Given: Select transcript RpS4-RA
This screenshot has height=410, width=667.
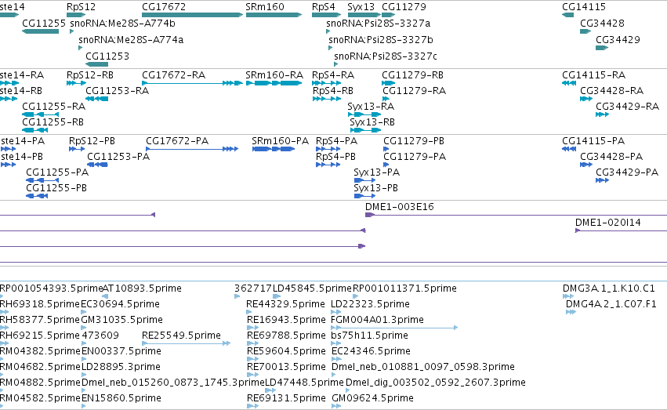Looking at the screenshot, I should pyautogui.click(x=326, y=83).
